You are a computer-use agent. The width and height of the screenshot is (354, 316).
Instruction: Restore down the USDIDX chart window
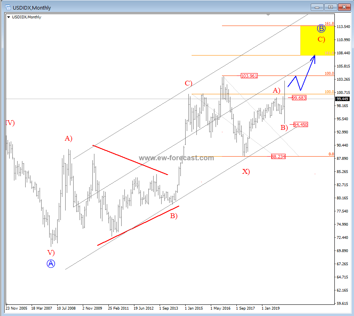tap(331, 7)
